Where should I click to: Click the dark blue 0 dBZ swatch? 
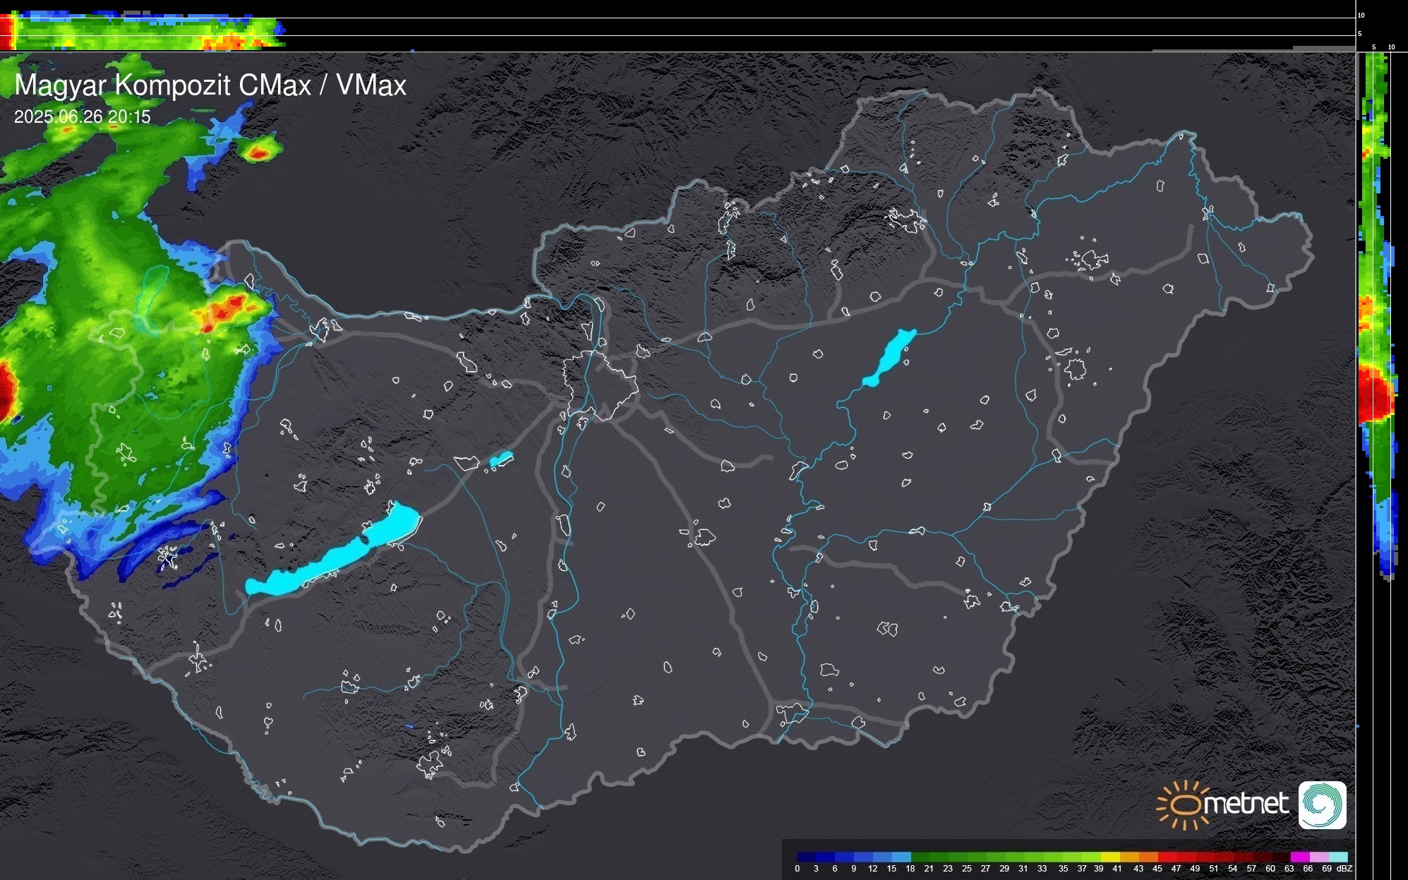tap(802, 857)
